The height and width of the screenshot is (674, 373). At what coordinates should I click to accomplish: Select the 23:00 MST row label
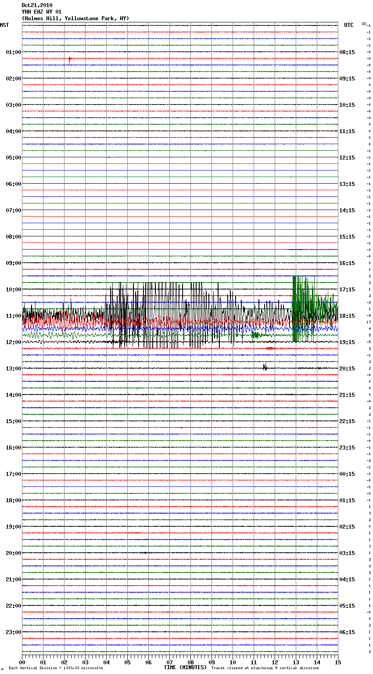click(14, 632)
